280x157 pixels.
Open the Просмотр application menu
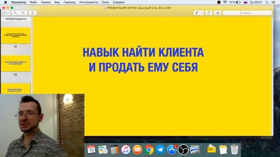[x=18, y=2]
